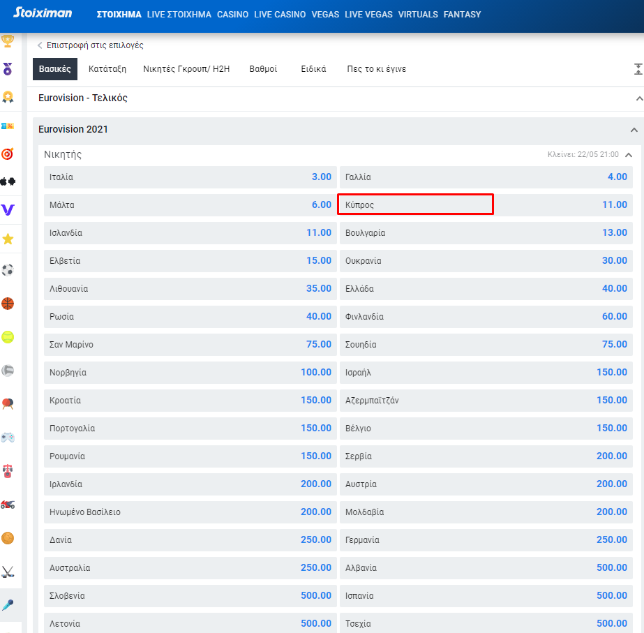Collapse the Eurovision 2021 section
This screenshot has height=633, width=644.
pos(634,130)
